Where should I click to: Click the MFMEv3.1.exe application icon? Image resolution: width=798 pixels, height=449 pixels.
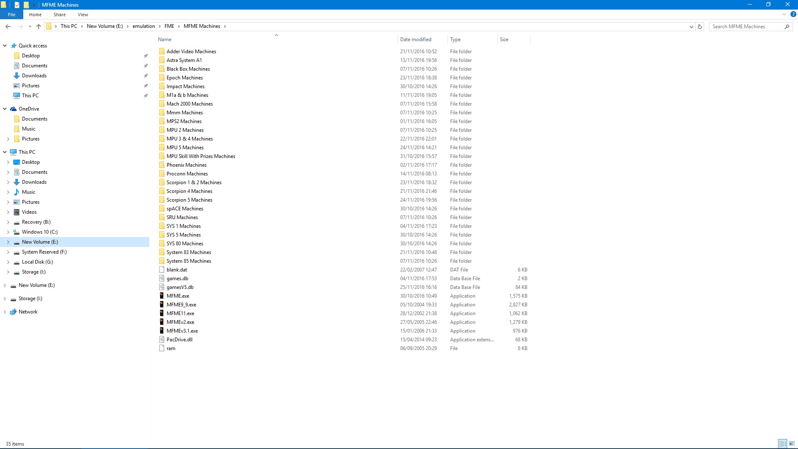click(x=162, y=331)
